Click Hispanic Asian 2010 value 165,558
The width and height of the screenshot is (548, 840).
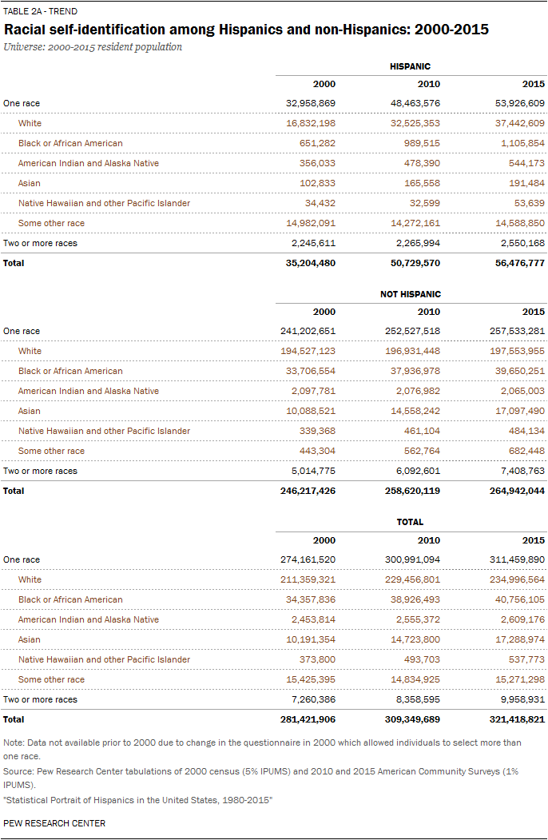pyautogui.click(x=419, y=183)
